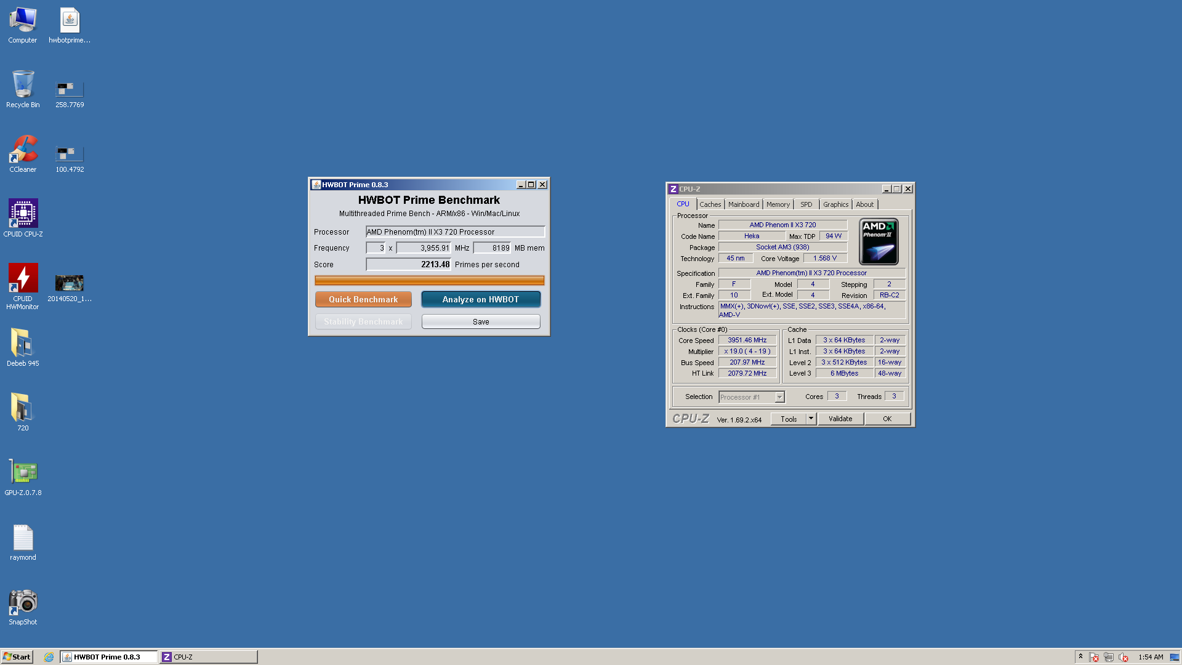Click the frequency field showing 3,955.91

click(x=424, y=248)
